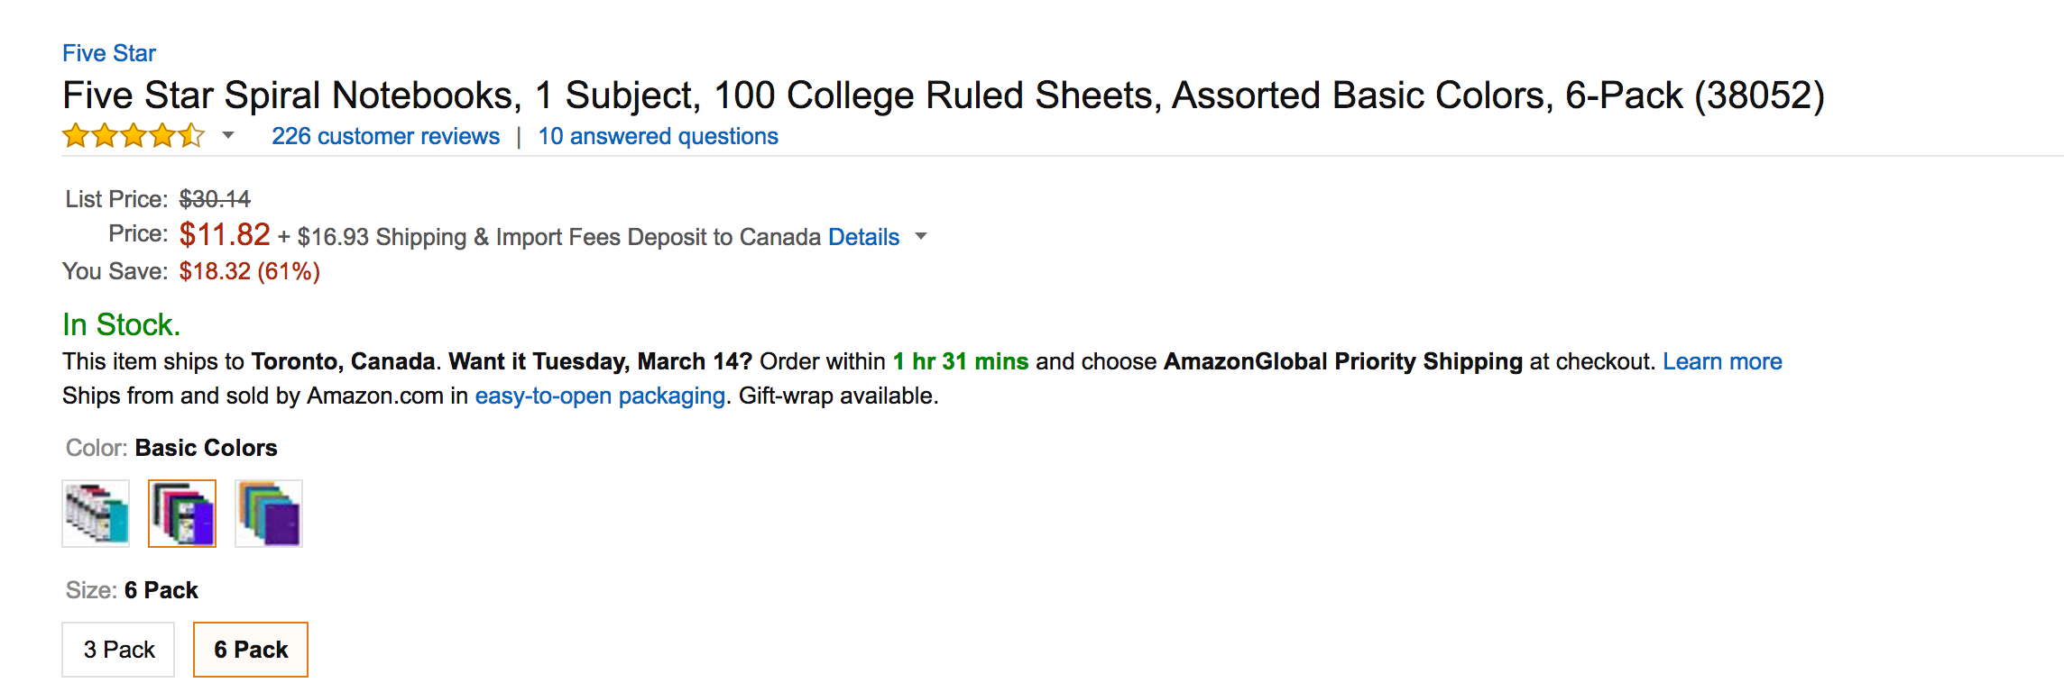2064x692 pixels.
Task: Click the $11.82 sale price
Action: tap(225, 234)
